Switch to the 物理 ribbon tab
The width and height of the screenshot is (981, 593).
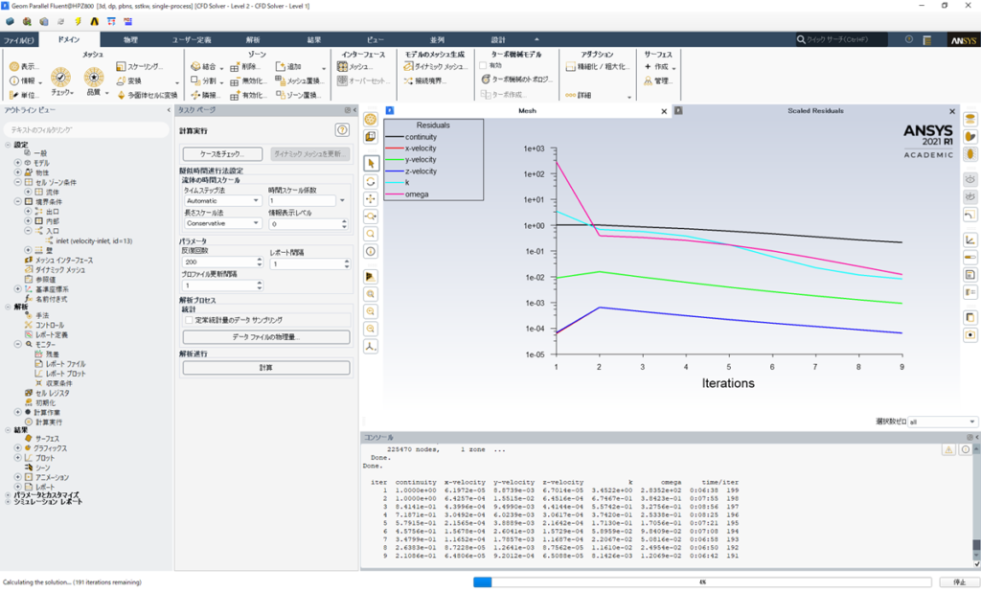130,40
